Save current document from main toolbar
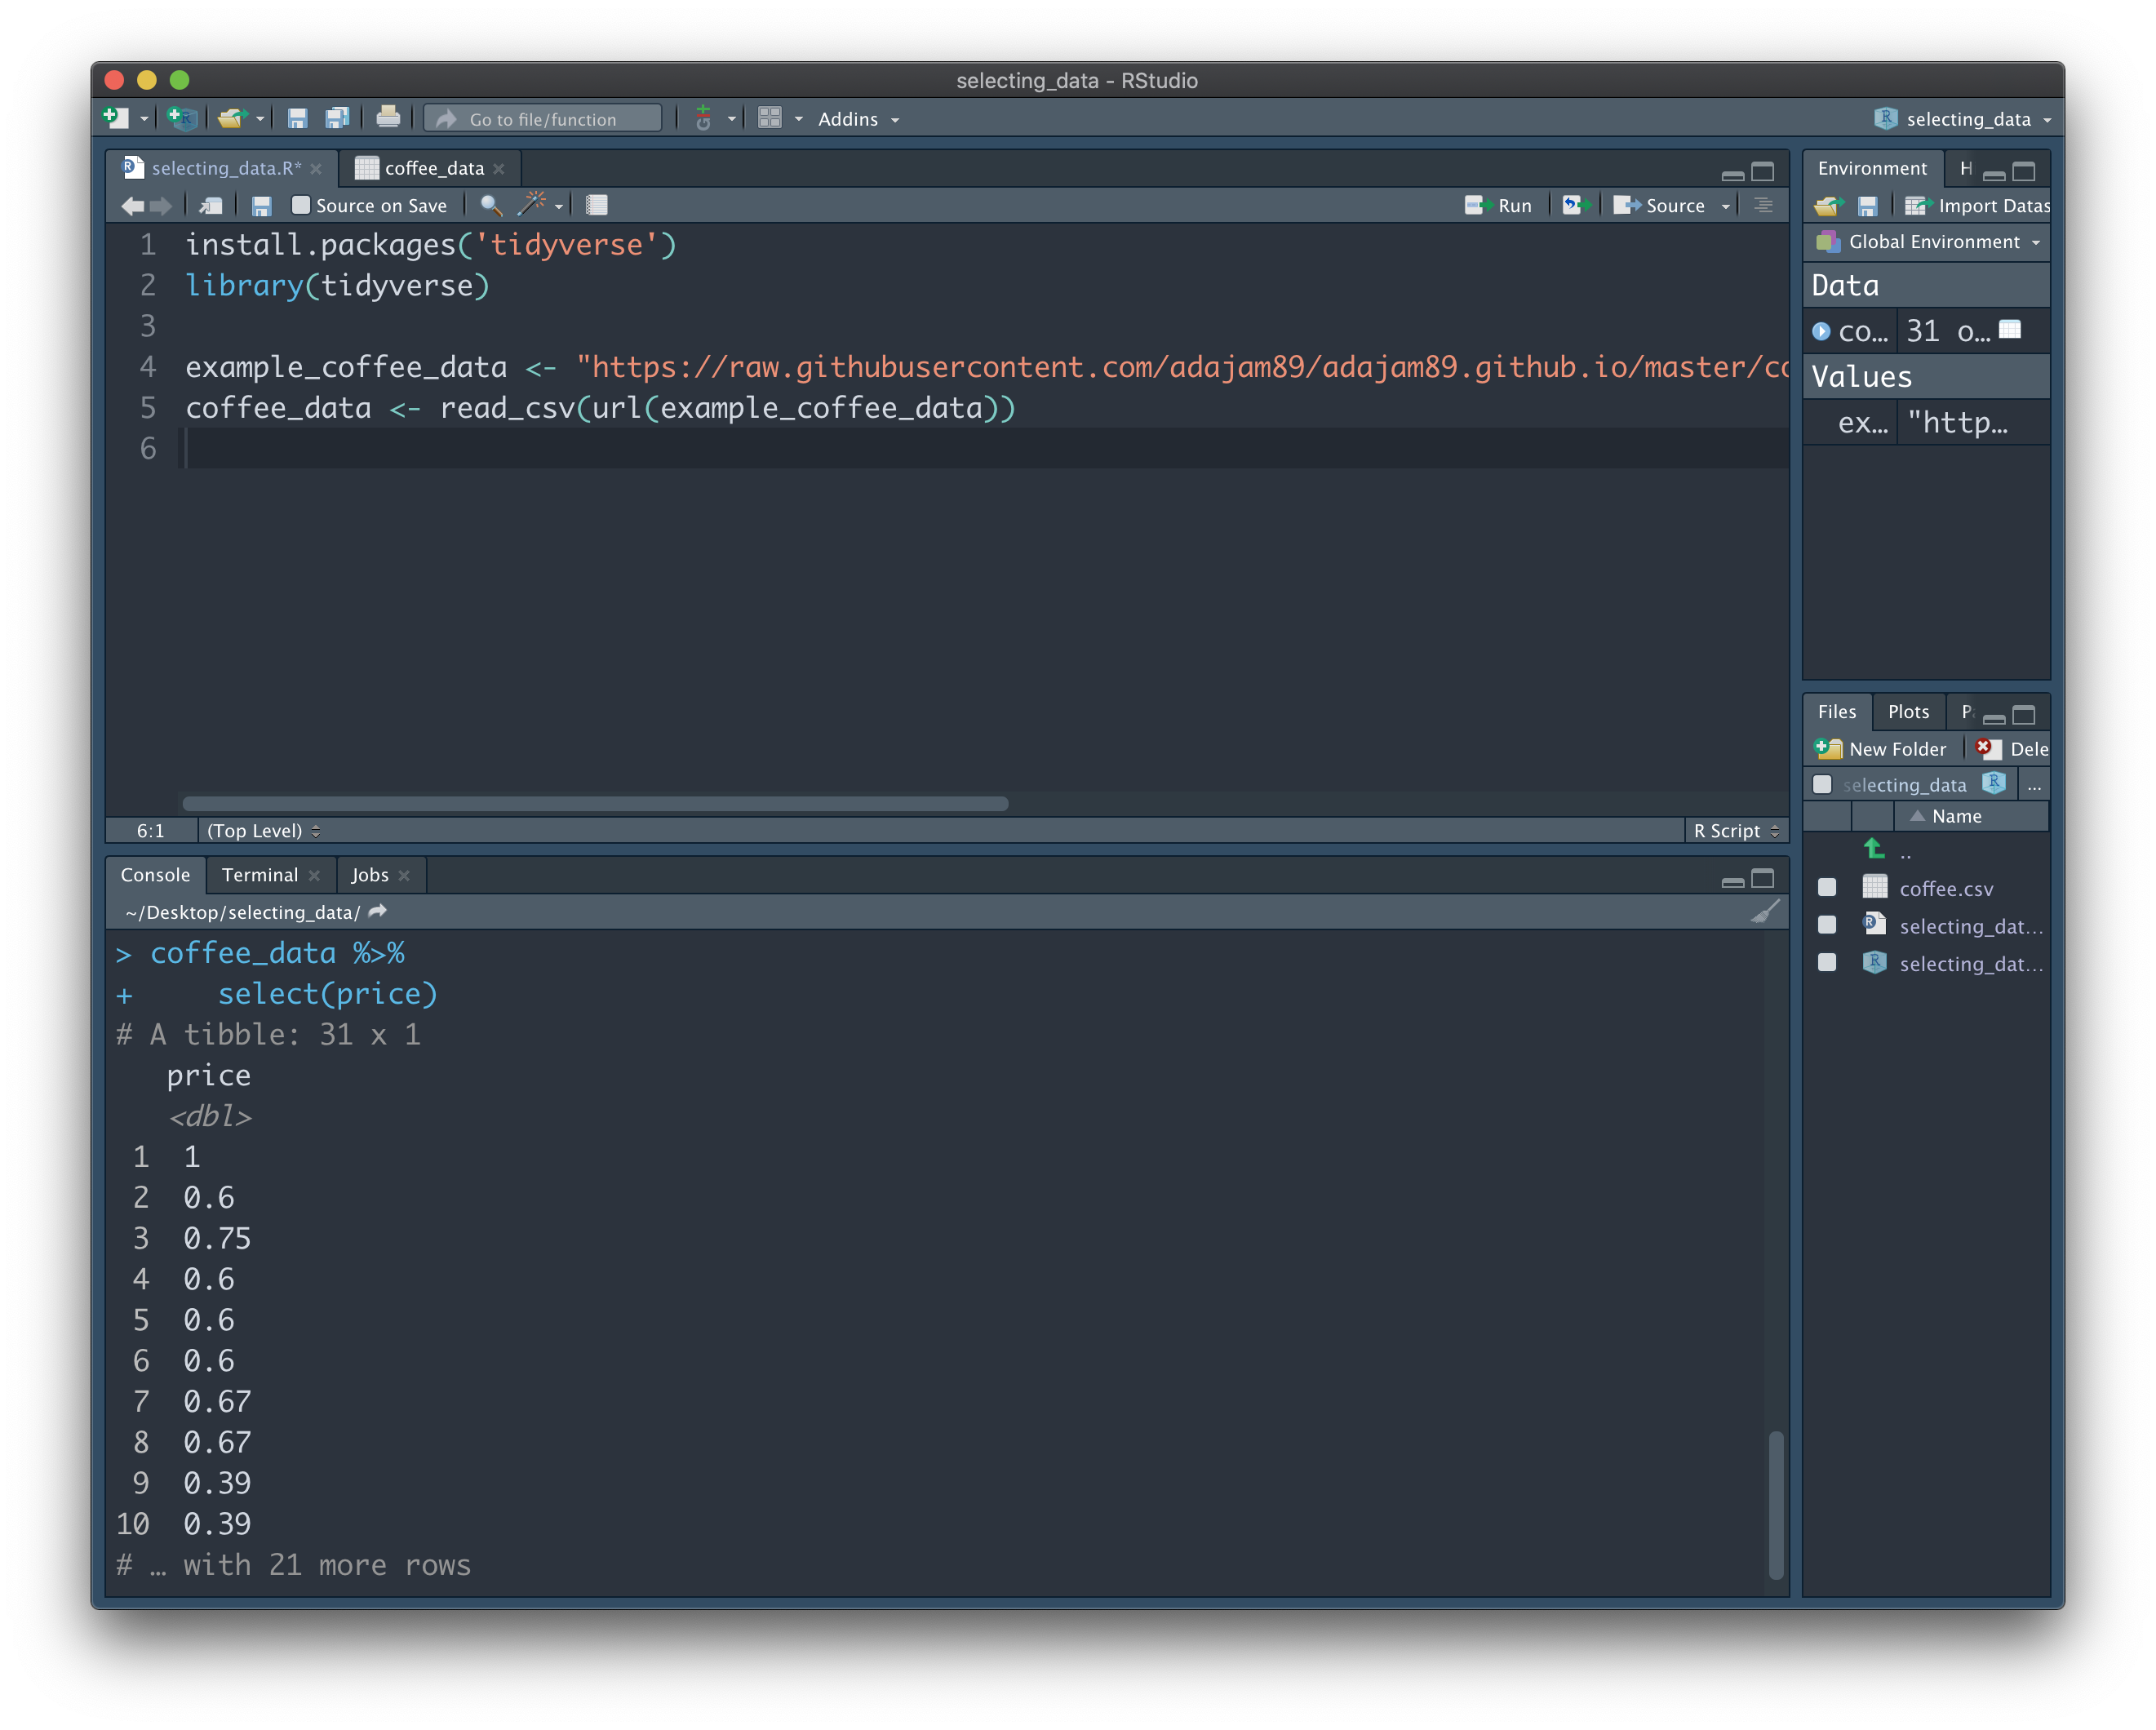Viewport: 2156px width, 1730px height. (297, 118)
